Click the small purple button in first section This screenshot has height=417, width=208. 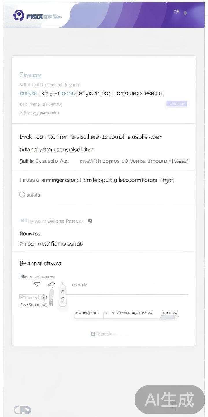pyautogui.click(x=177, y=104)
